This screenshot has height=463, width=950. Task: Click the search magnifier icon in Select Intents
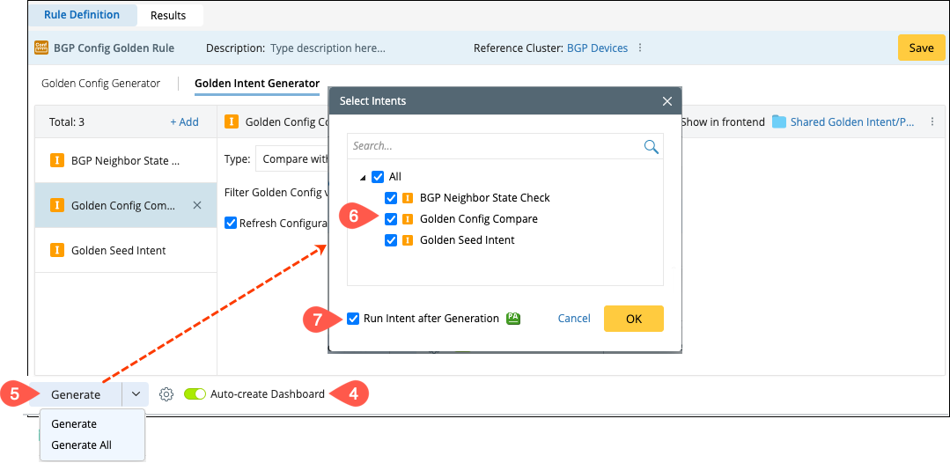point(652,147)
